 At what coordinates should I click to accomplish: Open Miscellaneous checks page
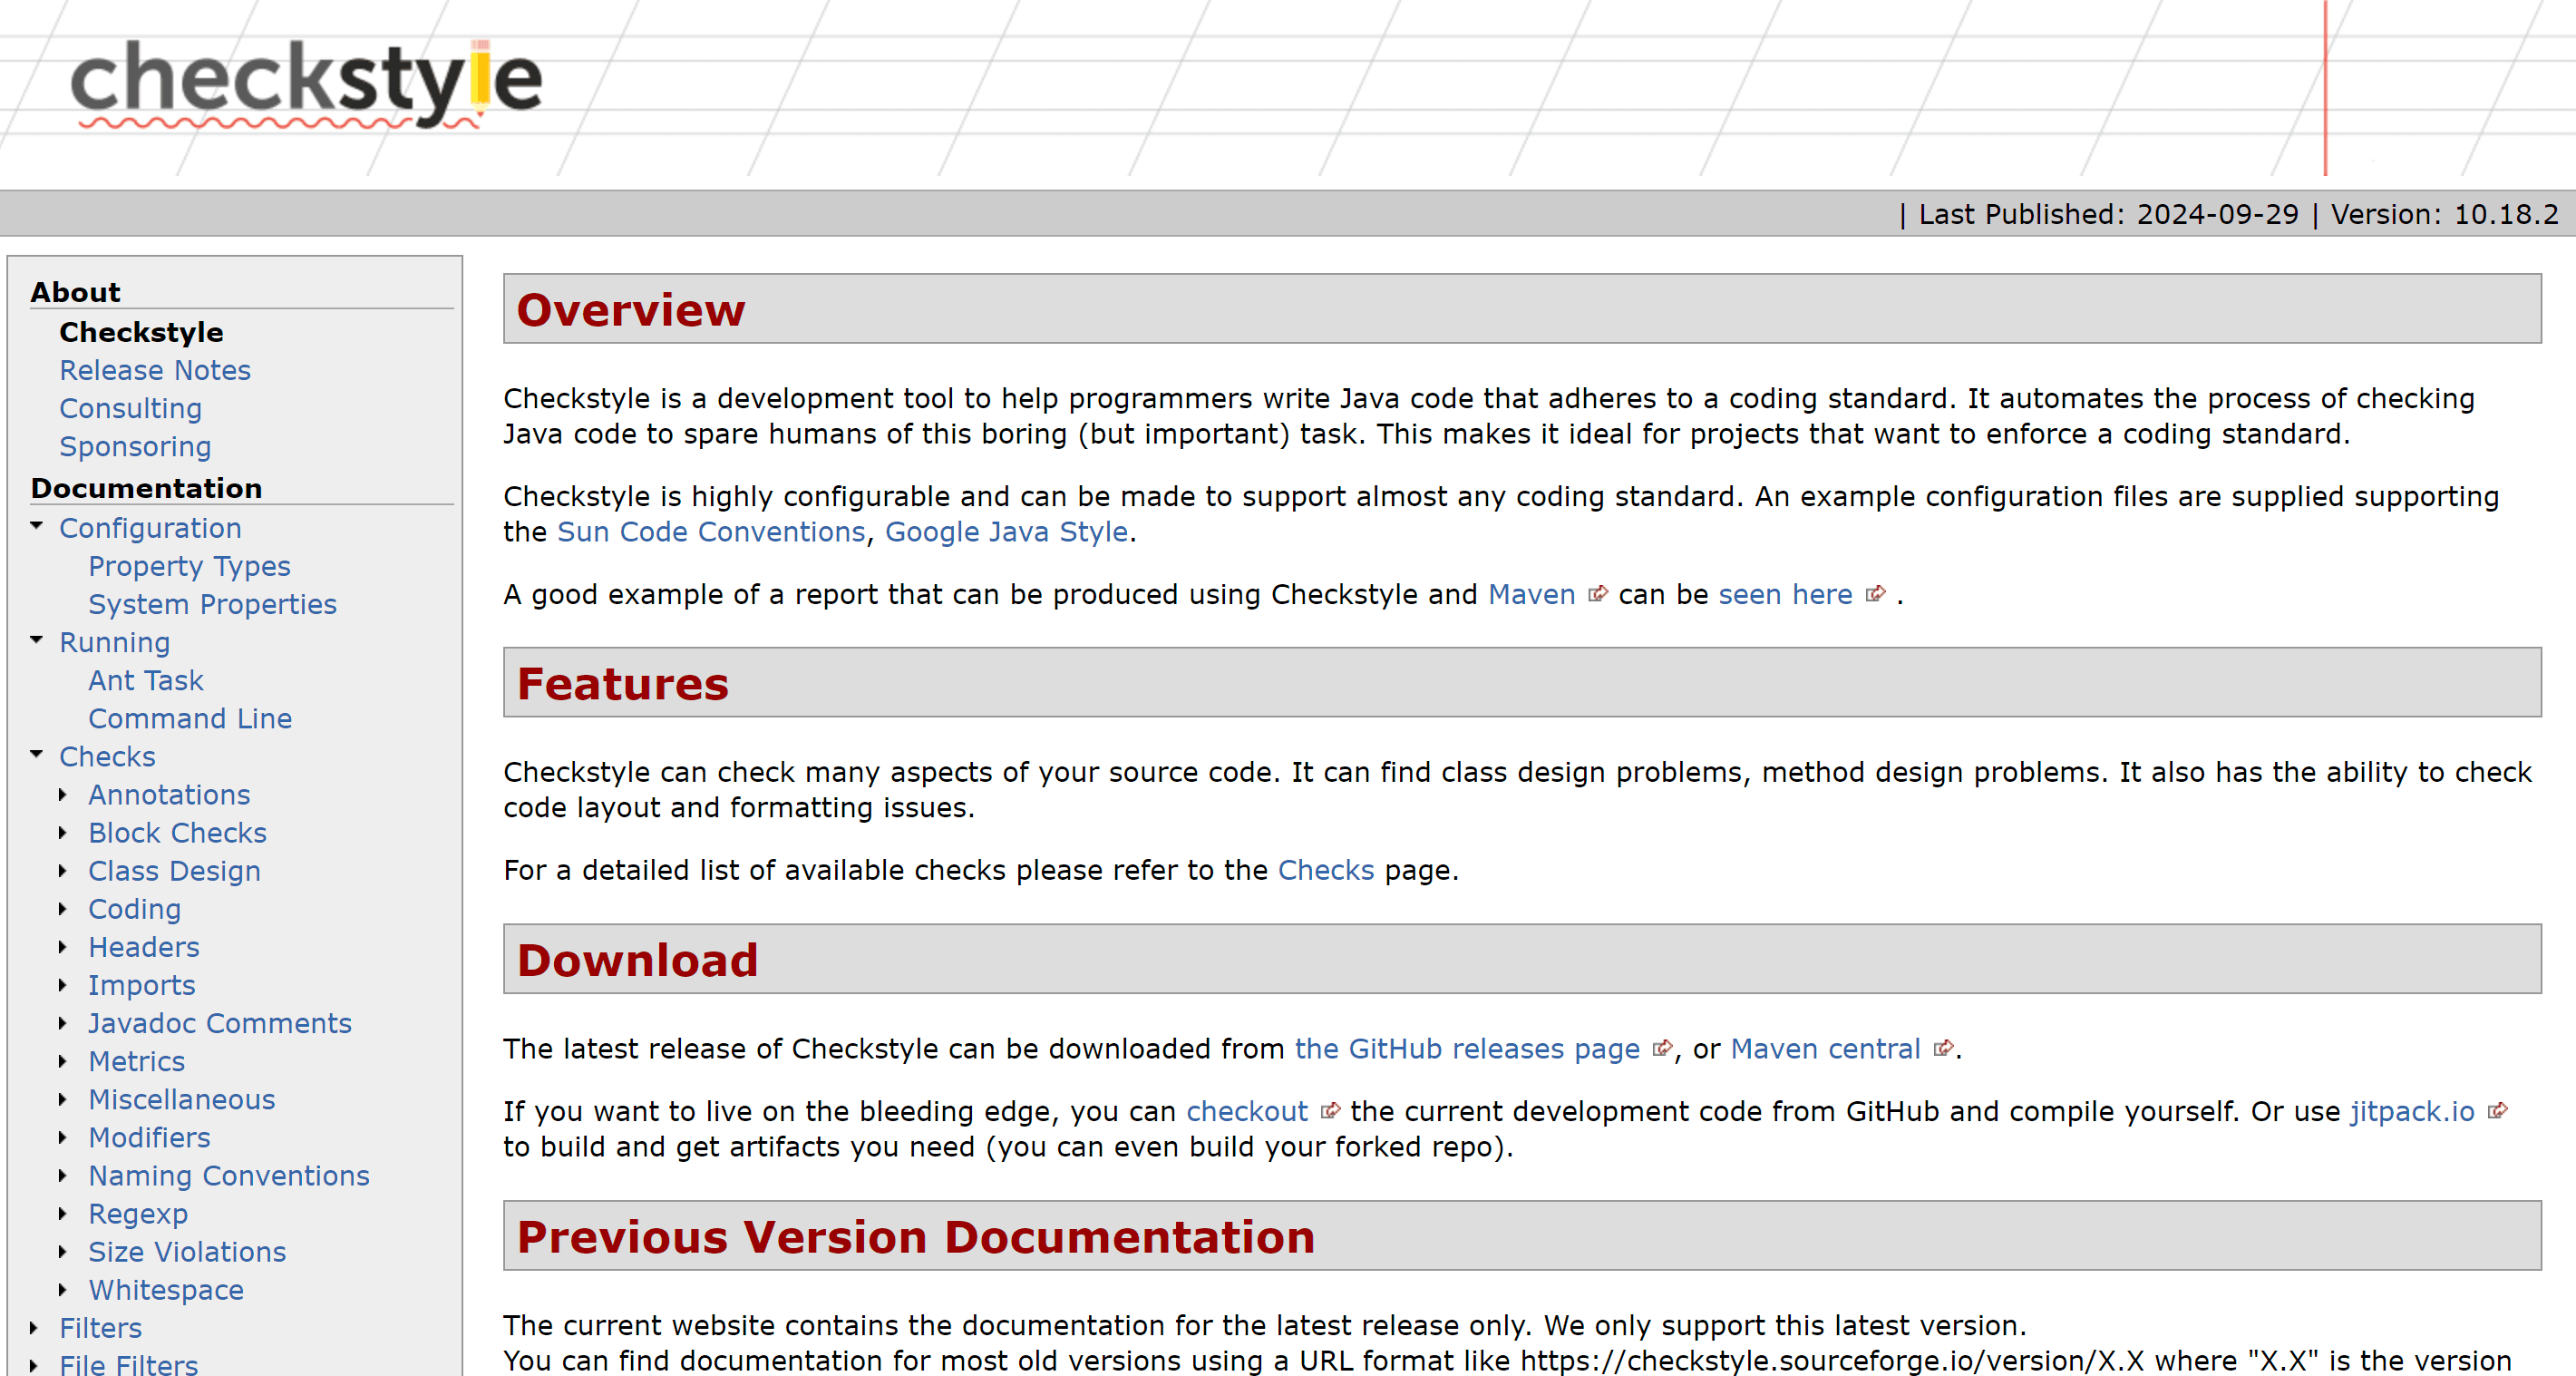tap(182, 1098)
